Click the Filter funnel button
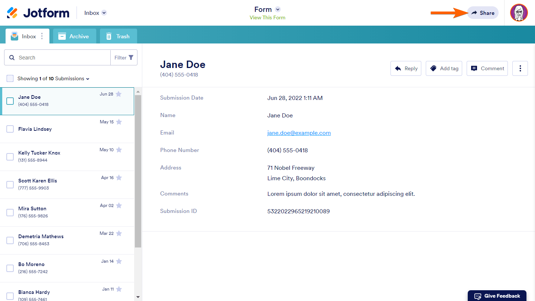Screen dimensions: 535x301 coord(124,58)
